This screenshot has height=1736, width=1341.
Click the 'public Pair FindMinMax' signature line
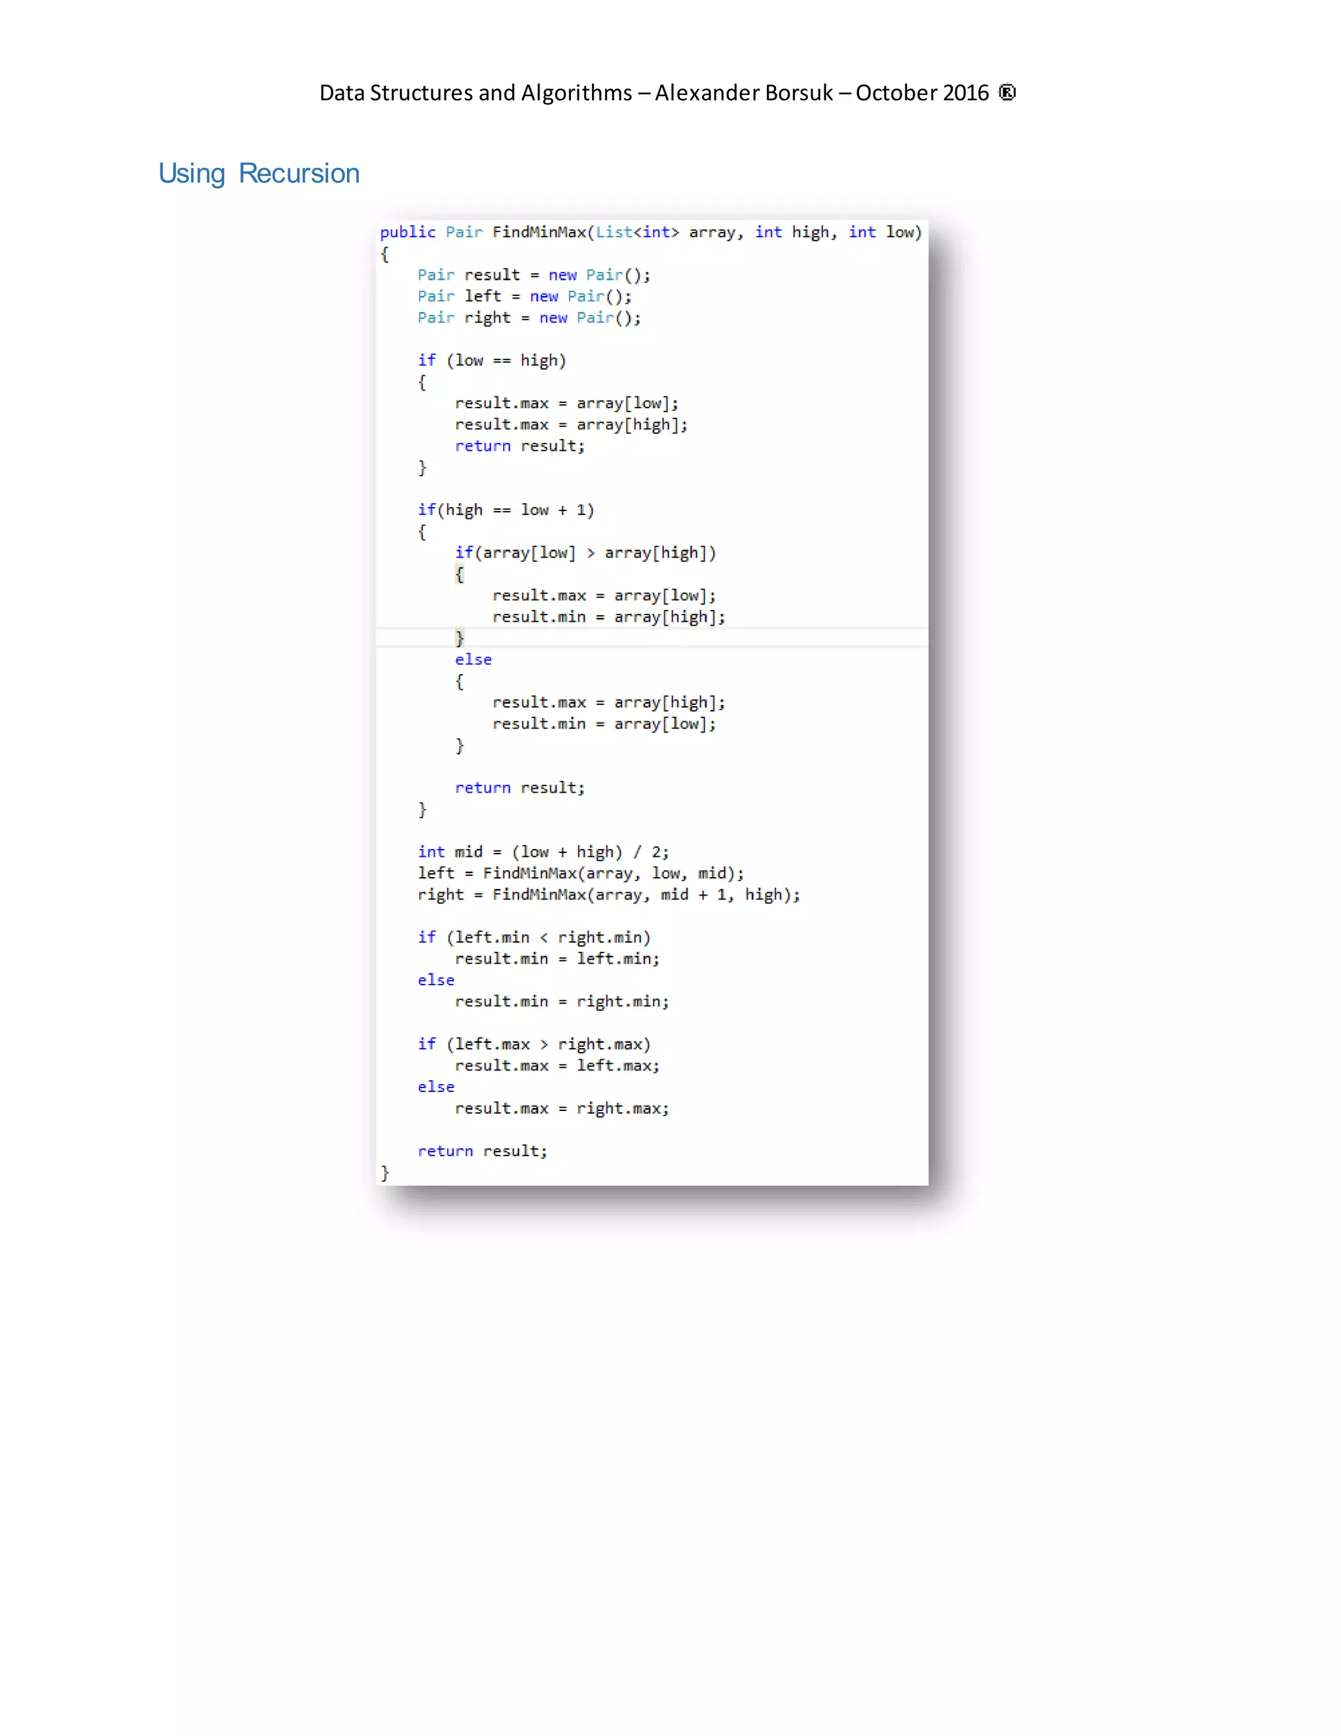tap(651, 232)
